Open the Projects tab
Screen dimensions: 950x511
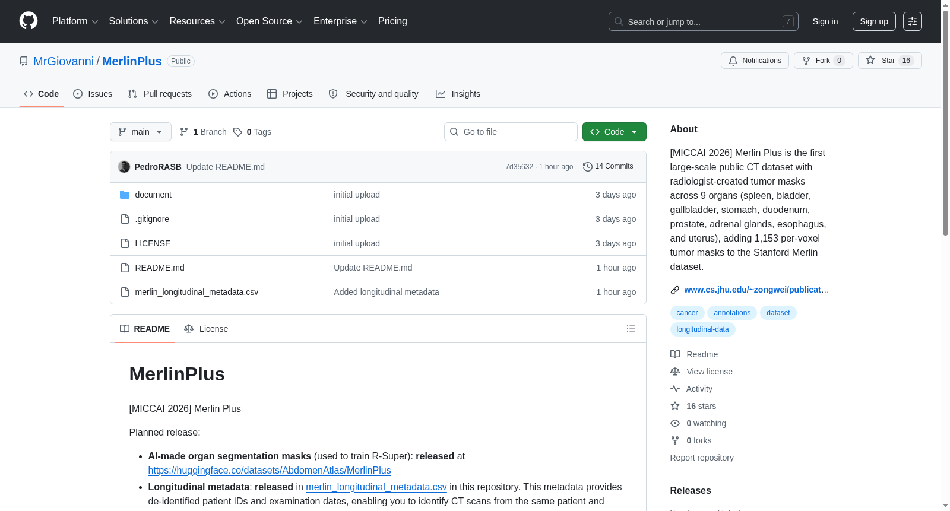290,94
